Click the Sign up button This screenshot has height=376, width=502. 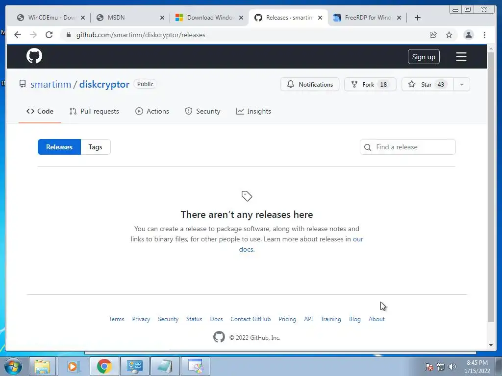click(424, 57)
